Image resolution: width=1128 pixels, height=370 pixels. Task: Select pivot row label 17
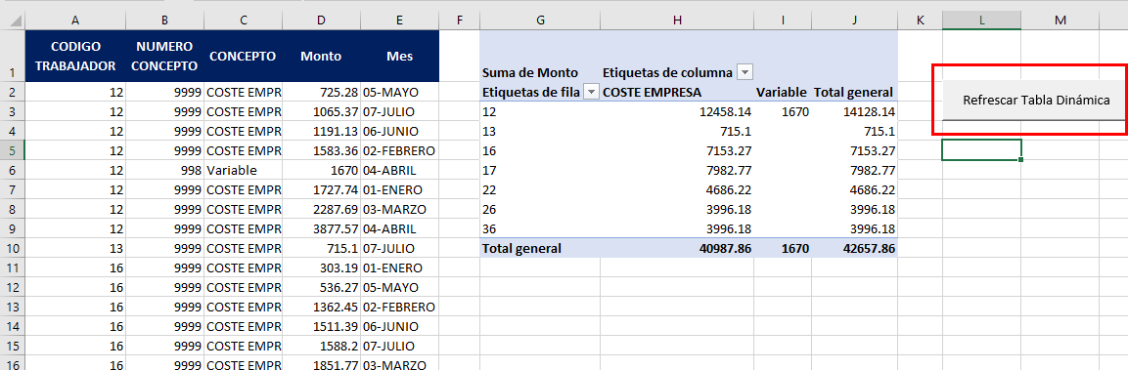point(539,170)
